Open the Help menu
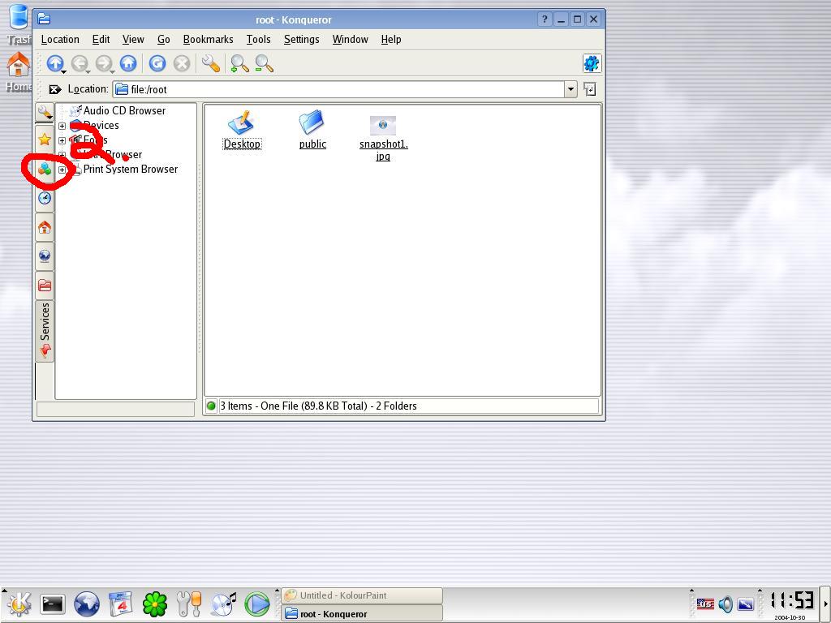This screenshot has width=831, height=623. coord(391,39)
